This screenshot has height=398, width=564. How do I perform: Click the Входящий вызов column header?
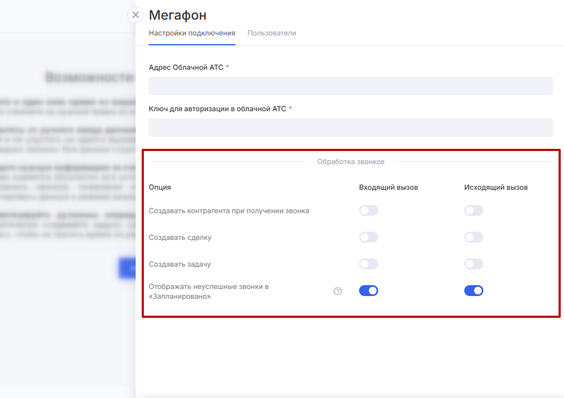click(x=389, y=188)
